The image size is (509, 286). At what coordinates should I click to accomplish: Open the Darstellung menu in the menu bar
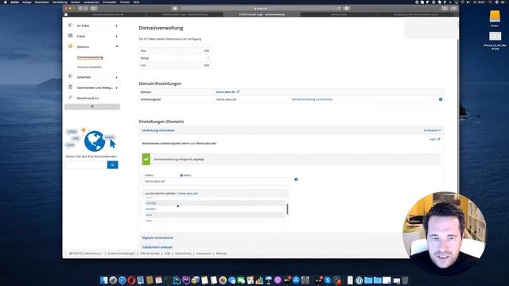tap(60, 2)
